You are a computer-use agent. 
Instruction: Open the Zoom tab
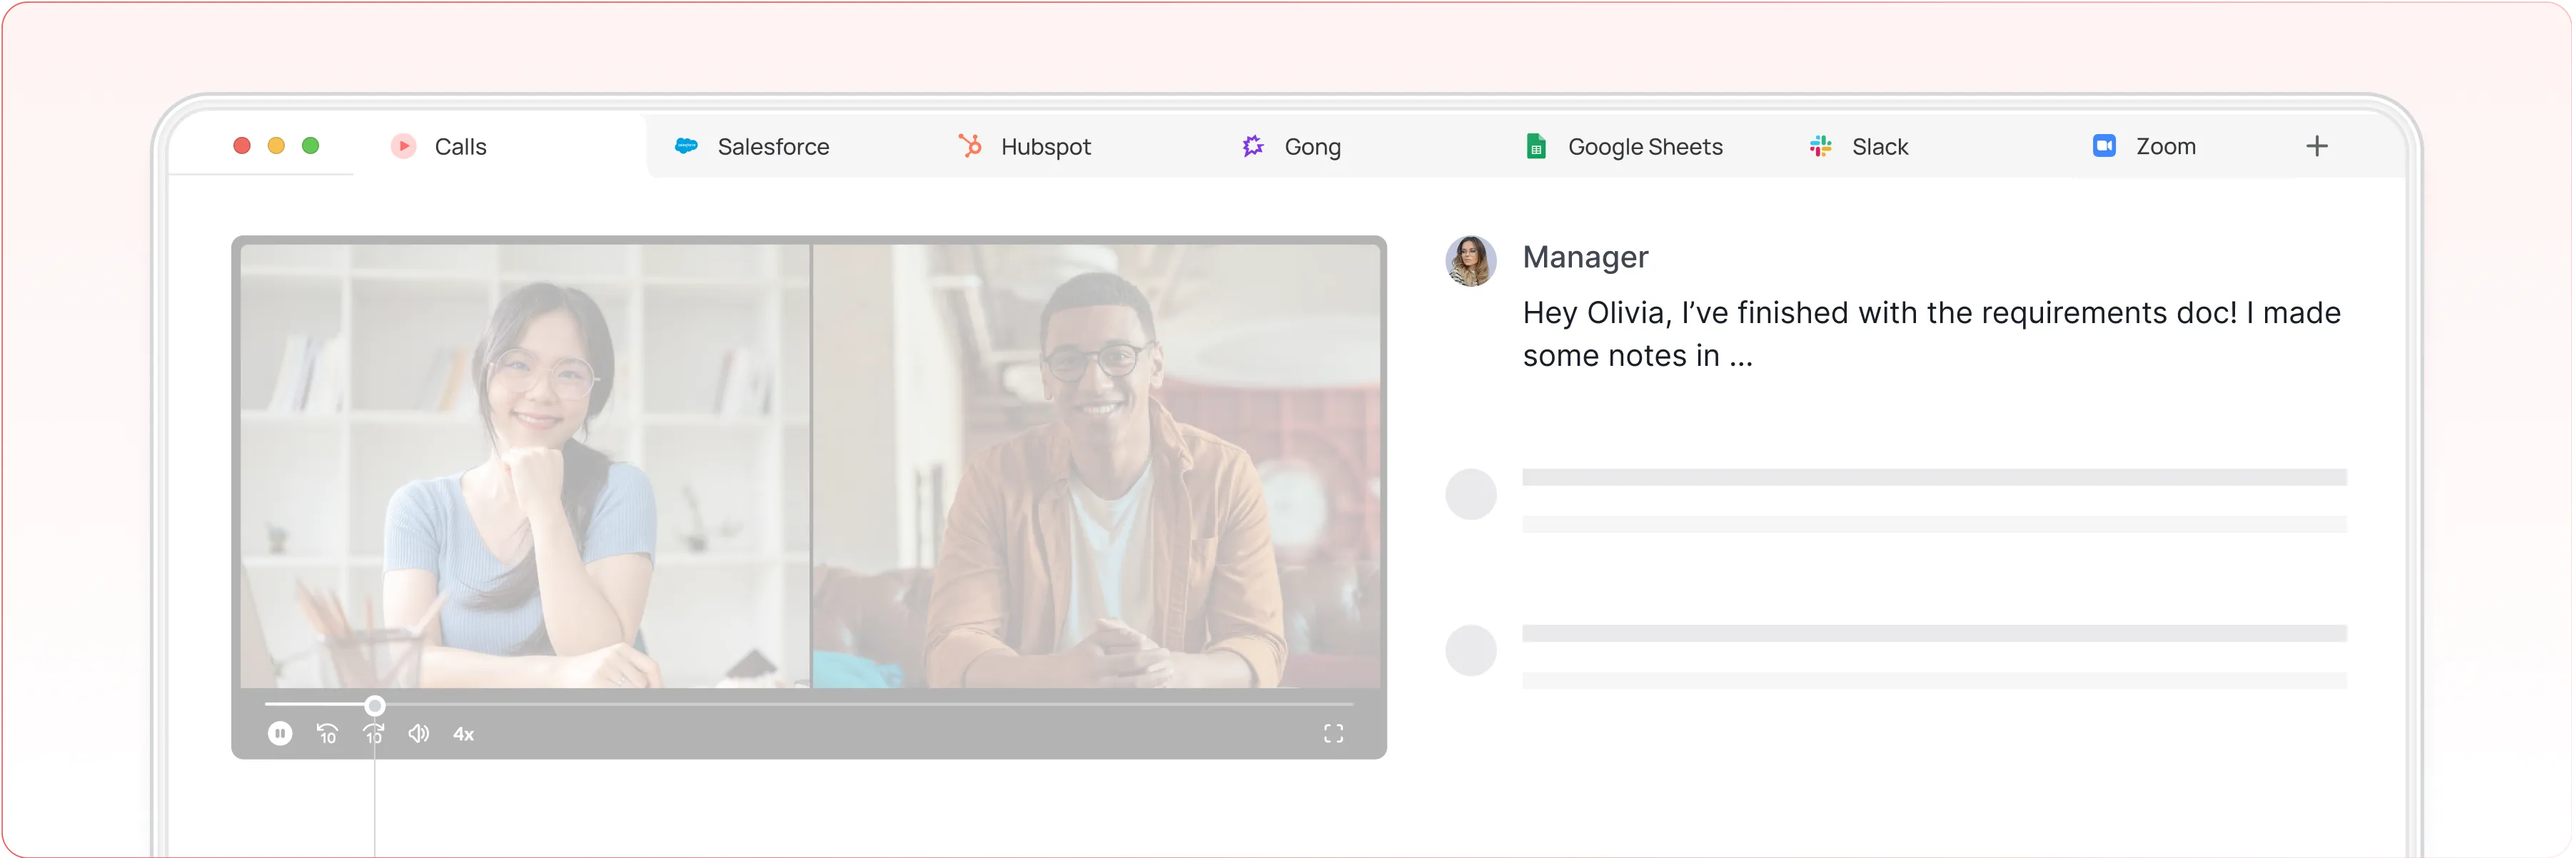(x=2144, y=147)
